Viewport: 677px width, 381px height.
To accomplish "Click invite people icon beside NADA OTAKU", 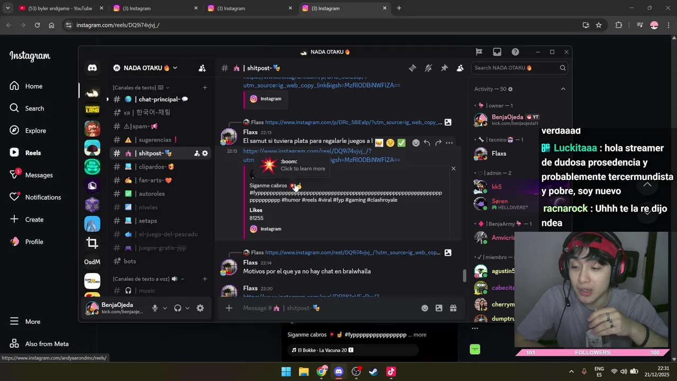I will [x=202, y=68].
